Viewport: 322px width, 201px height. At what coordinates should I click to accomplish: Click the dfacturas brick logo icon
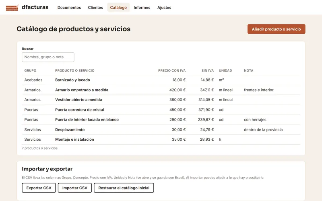click(12, 7)
